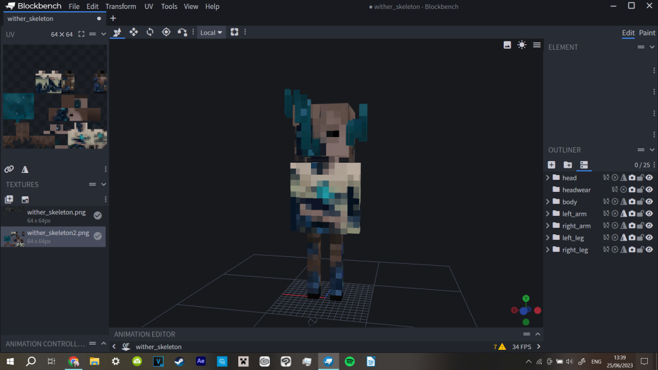Viewport: 658px width, 370px height.
Task: Open the viewport hamburger menu
Action: coord(537,45)
